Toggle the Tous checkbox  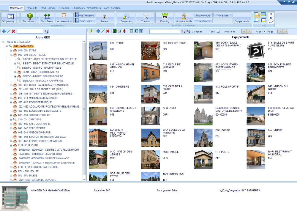pos(218,32)
